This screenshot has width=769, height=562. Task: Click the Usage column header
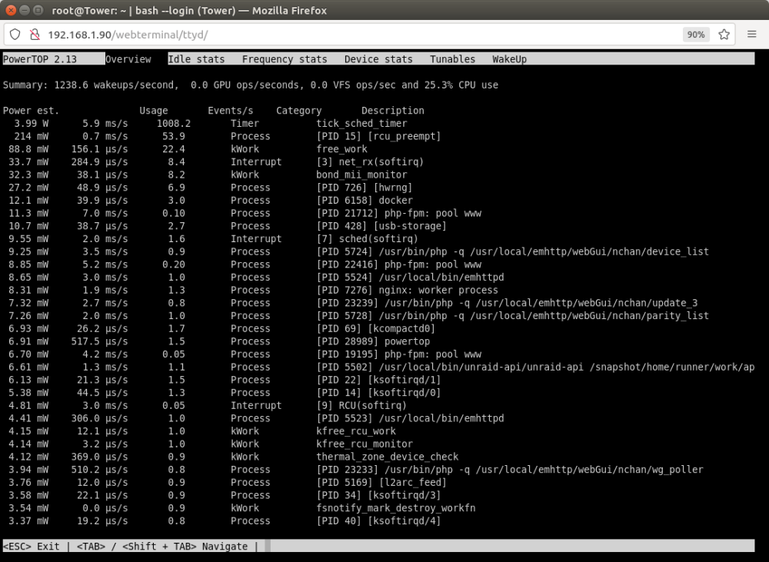point(154,111)
